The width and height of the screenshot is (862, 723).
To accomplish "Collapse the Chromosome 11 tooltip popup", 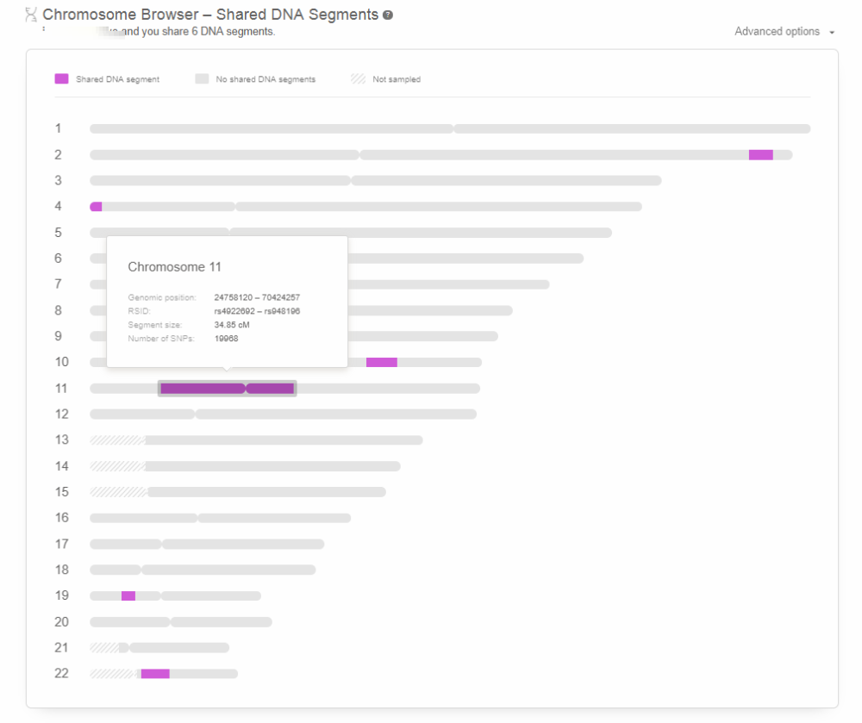I will (227, 302).
